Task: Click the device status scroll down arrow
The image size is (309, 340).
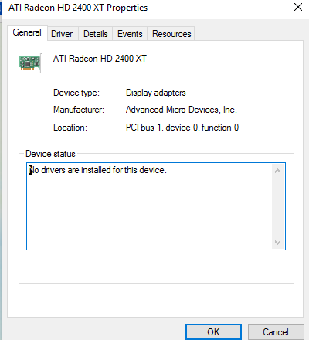Action: (277, 242)
